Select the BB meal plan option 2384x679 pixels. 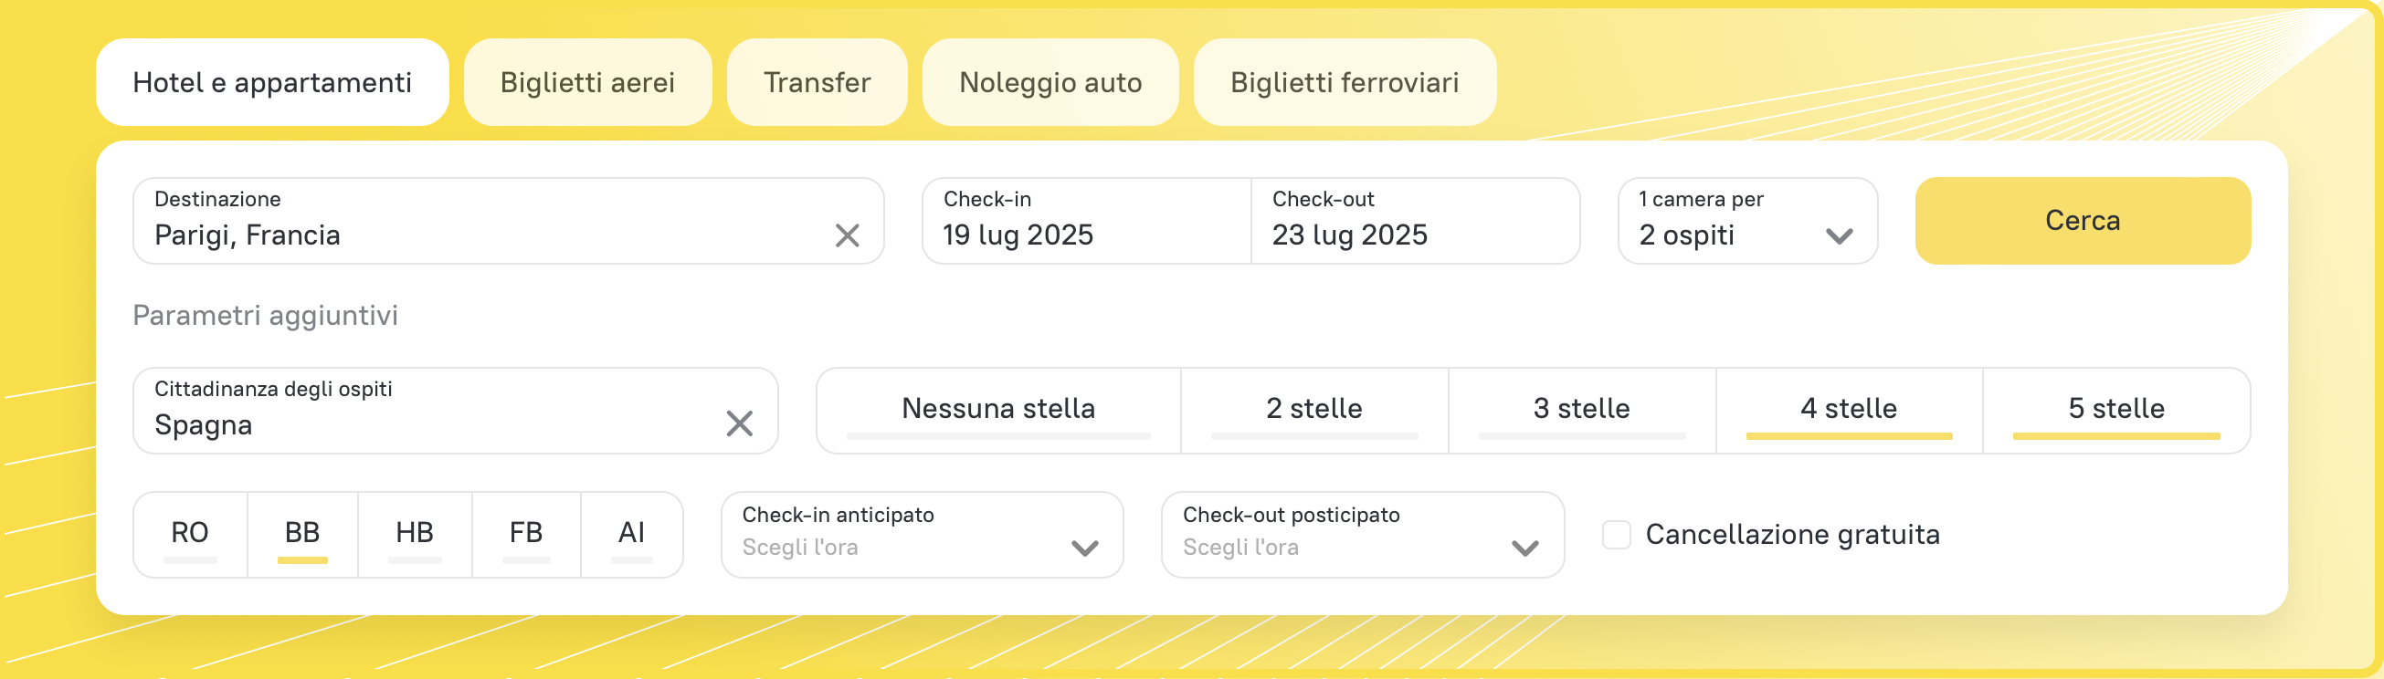[301, 534]
